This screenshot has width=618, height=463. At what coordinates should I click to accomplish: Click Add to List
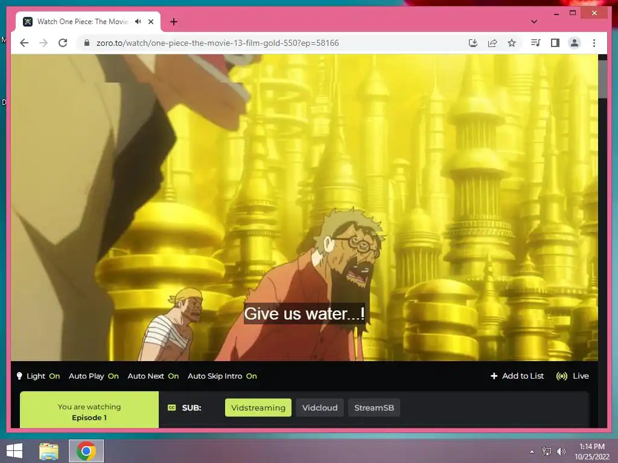pyautogui.click(x=517, y=376)
